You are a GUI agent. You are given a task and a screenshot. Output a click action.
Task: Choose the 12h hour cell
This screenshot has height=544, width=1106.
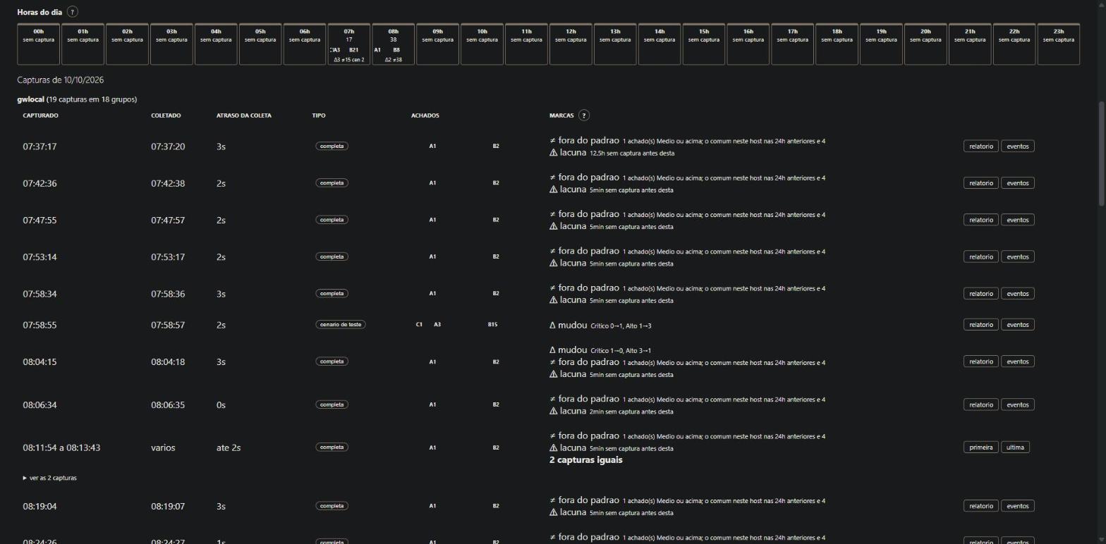click(571, 44)
